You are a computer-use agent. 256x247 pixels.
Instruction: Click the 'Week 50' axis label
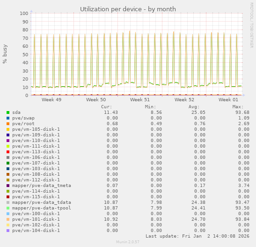coord(96,99)
